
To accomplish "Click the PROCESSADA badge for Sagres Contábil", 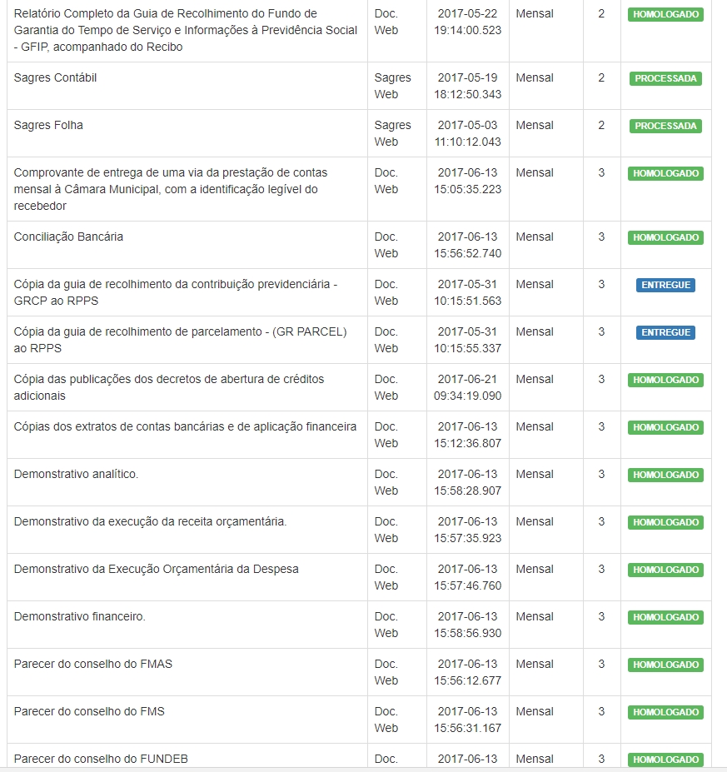I will pyautogui.click(x=665, y=78).
